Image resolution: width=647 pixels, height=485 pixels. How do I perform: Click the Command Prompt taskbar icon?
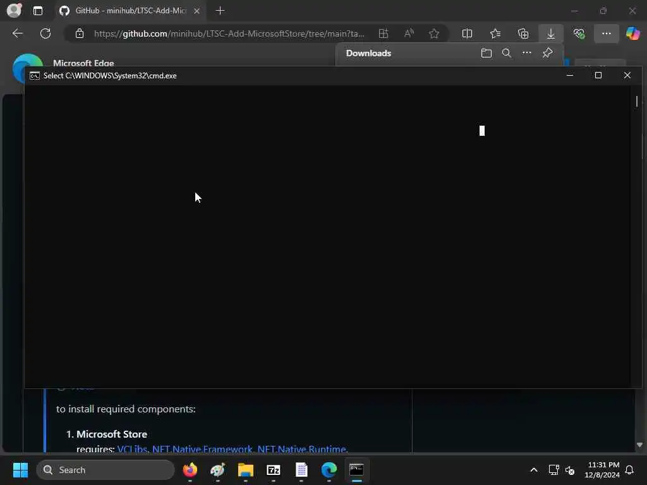pos(356,470)
